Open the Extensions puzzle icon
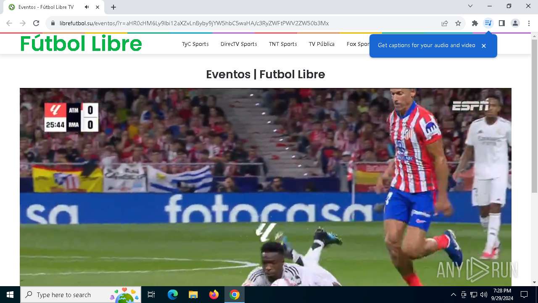The width and height of the screenshot is (538, 303). (x=475, y=23)
